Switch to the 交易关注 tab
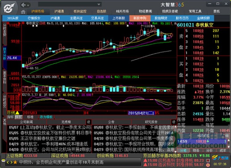The image size is (231, 168). point(97,18)
